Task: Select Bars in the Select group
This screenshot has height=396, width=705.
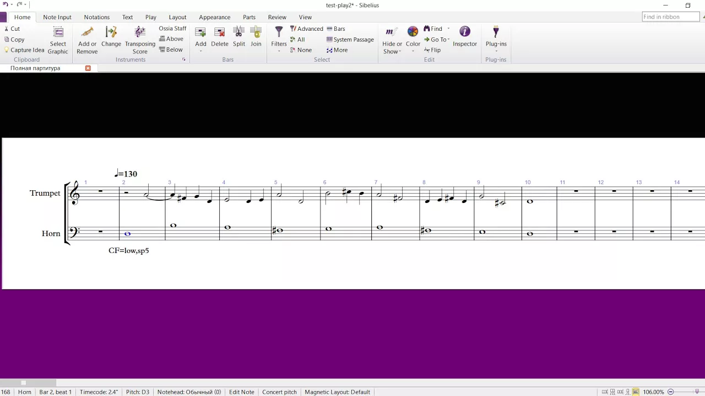Action: [336, 29]
